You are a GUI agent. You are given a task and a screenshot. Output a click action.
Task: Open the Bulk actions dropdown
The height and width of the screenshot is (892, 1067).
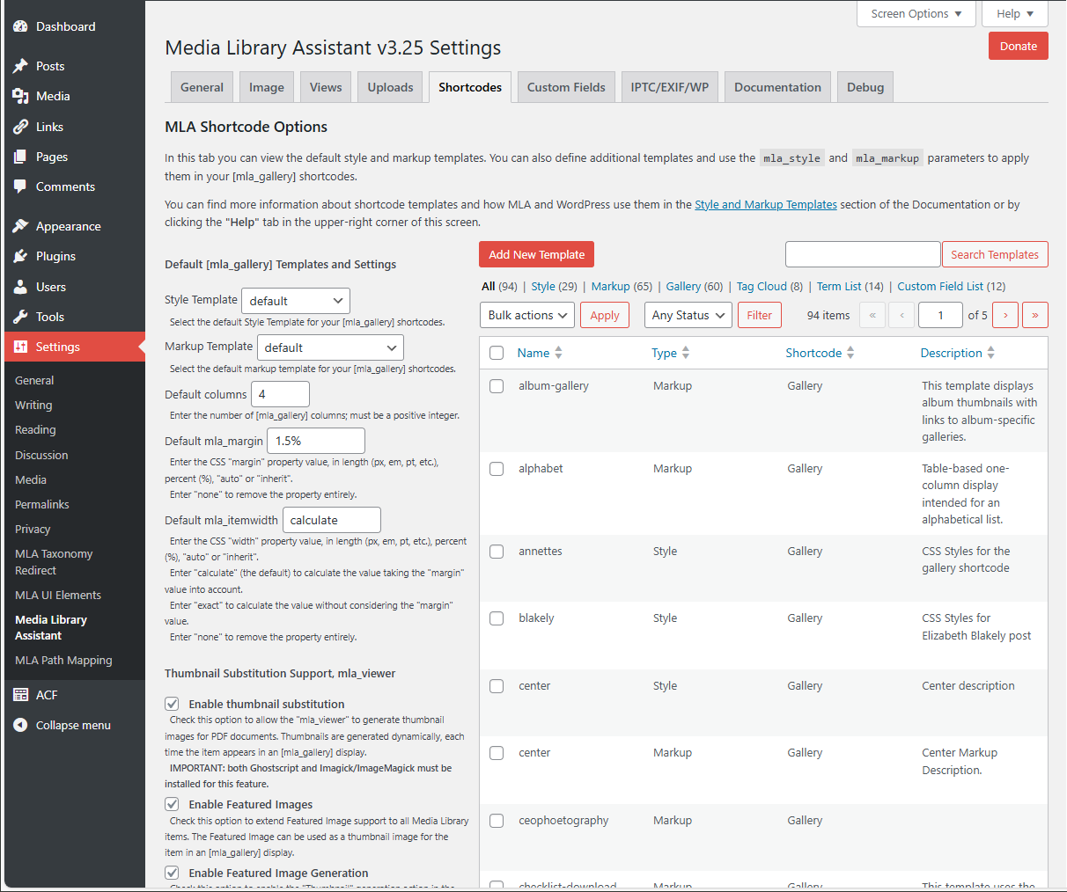pyautogui.click(x=526, y=314)
